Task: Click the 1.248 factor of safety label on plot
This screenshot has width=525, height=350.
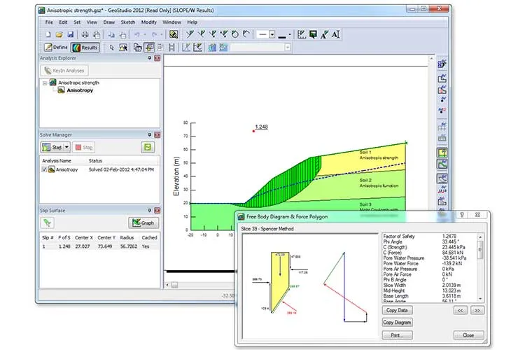Action: pos(262,127)
